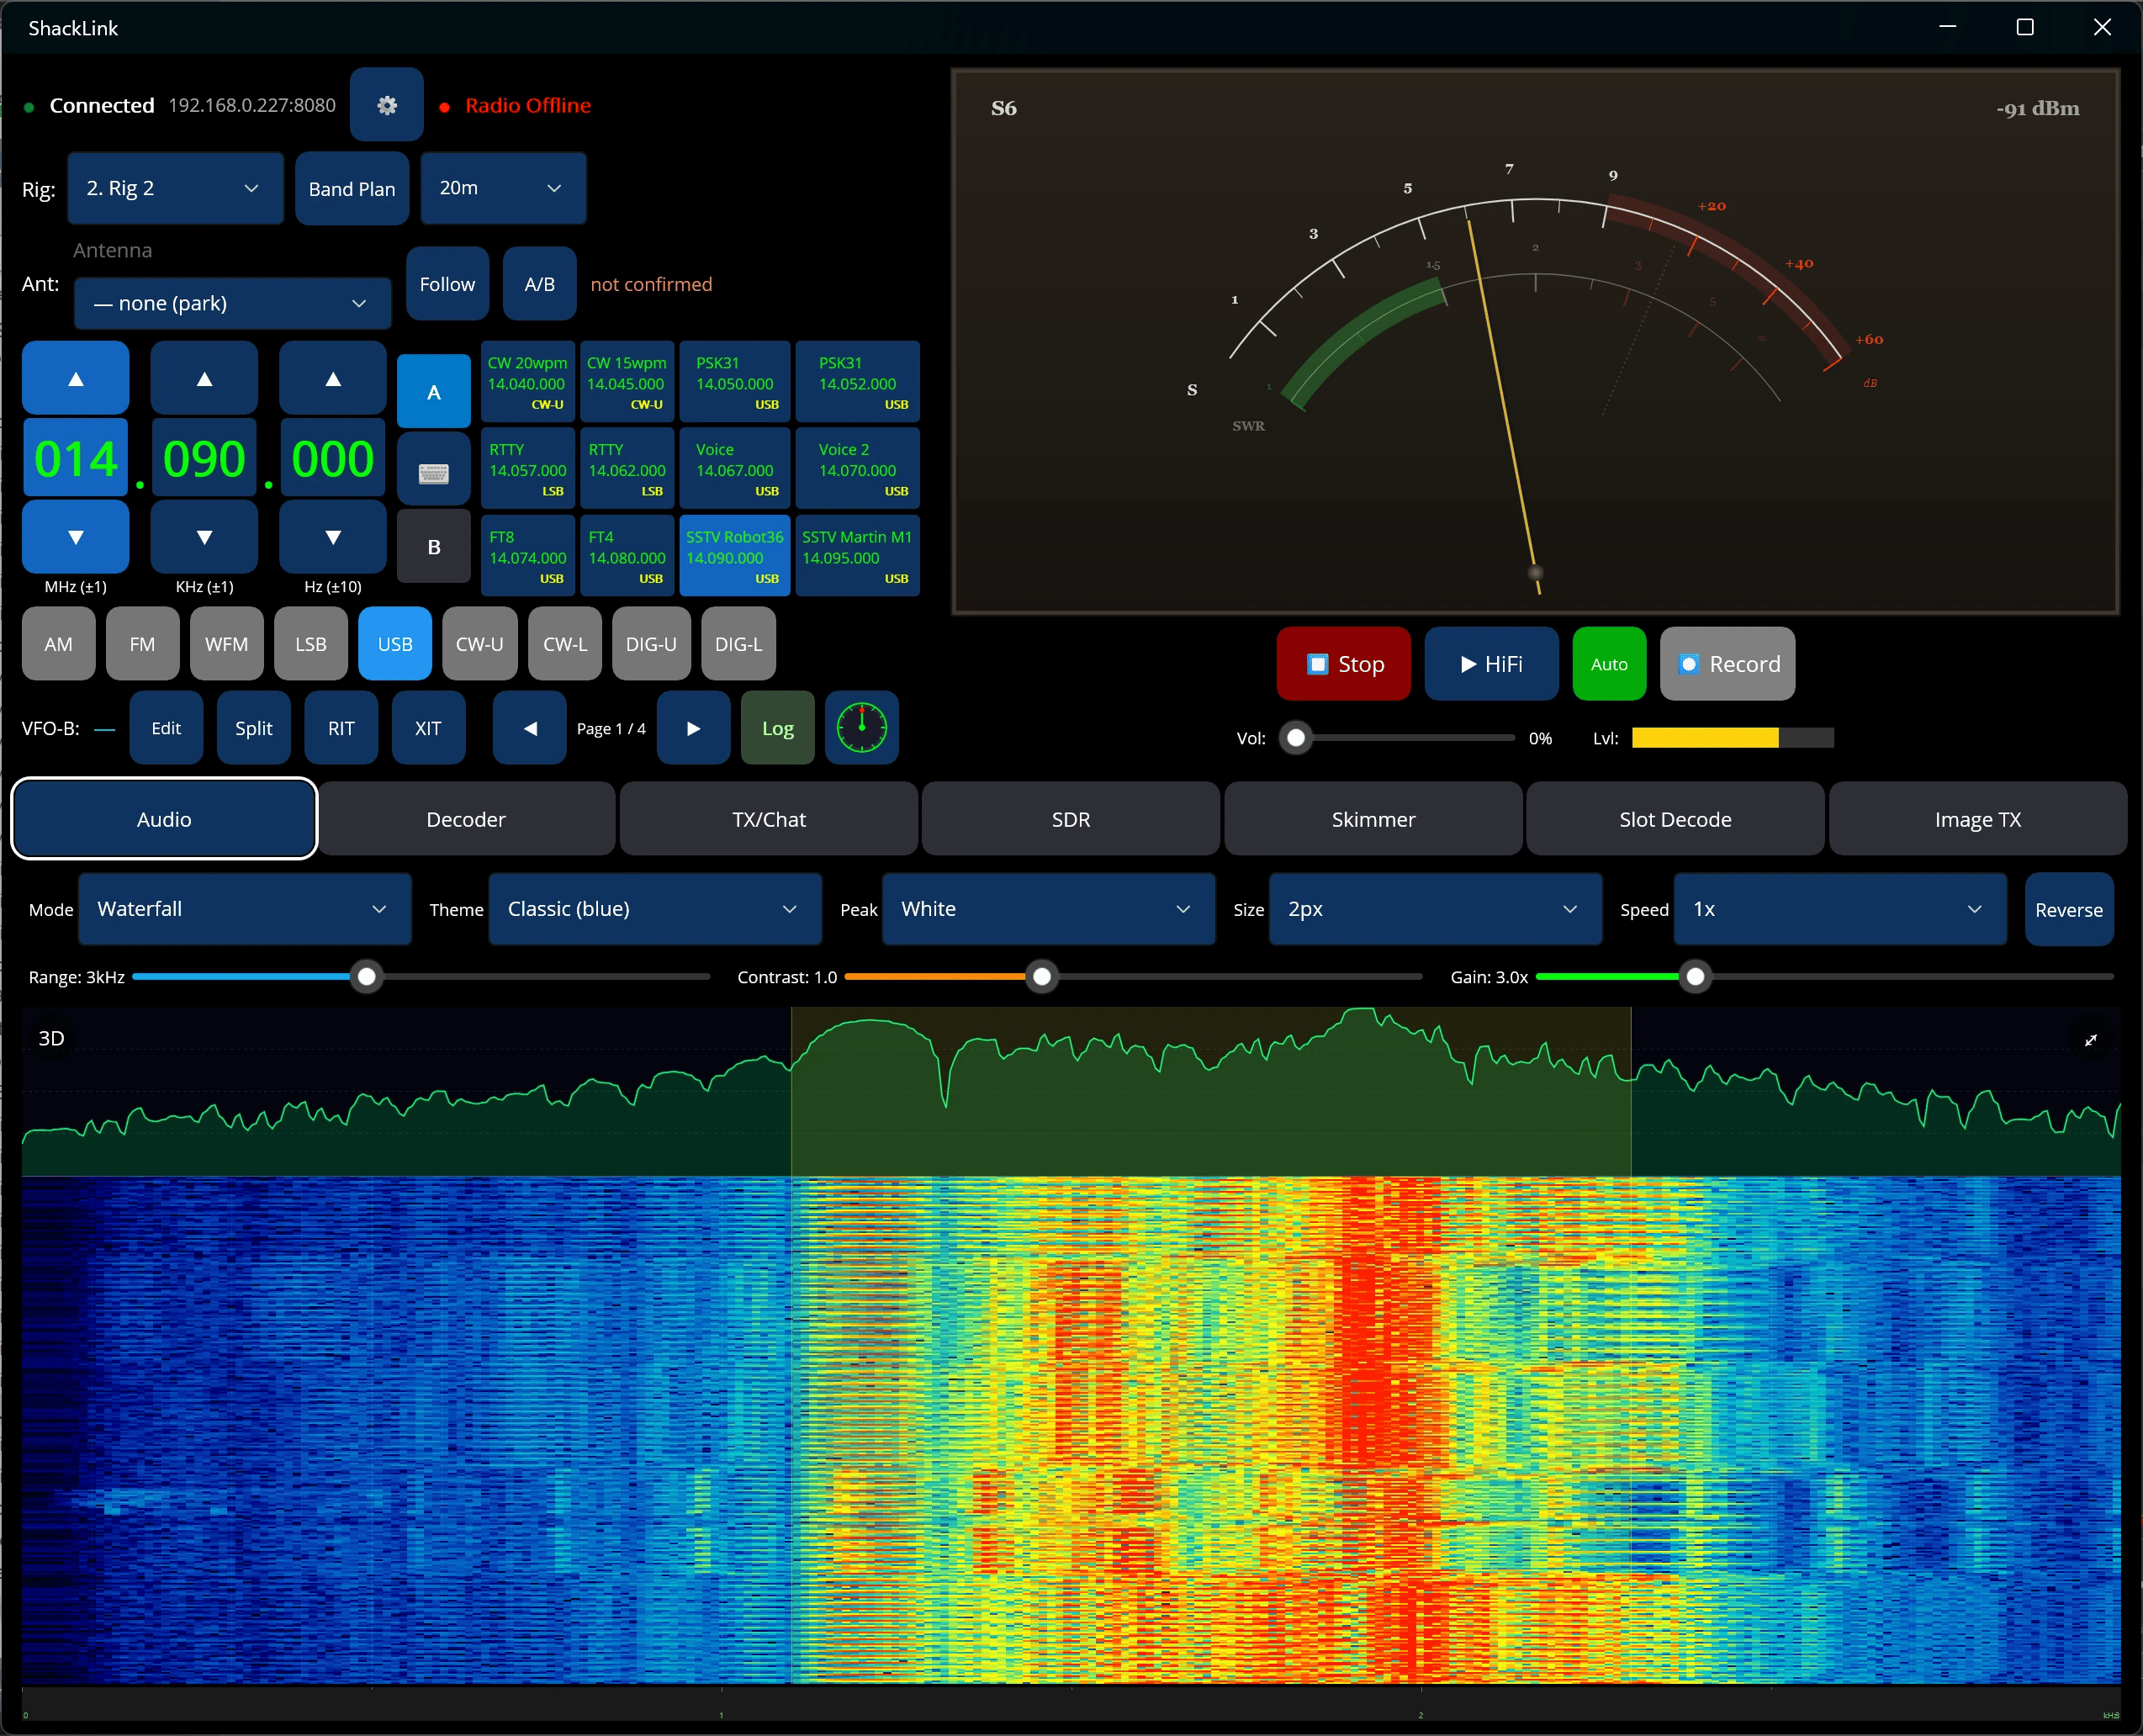
Task: Switch to the Audio tab
Action: click(164, 819)
